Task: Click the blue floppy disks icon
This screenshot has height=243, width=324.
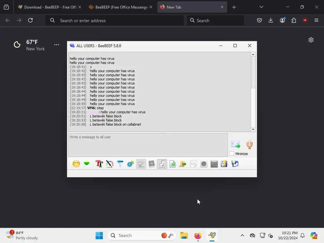Action: 235,164
